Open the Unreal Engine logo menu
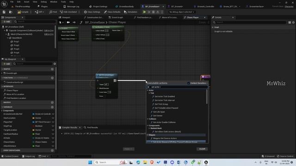The height and width of the screenshot is (166, 296). [x=4, y=4]
